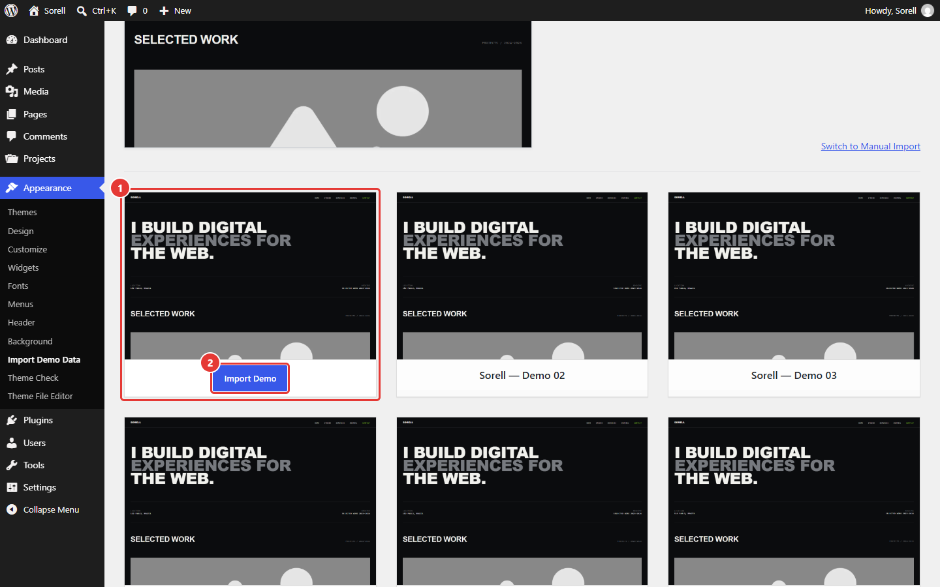The height and width of the screenshot is (587, 940).
Task: Click the Users person icon
Action: coord(12,443)
